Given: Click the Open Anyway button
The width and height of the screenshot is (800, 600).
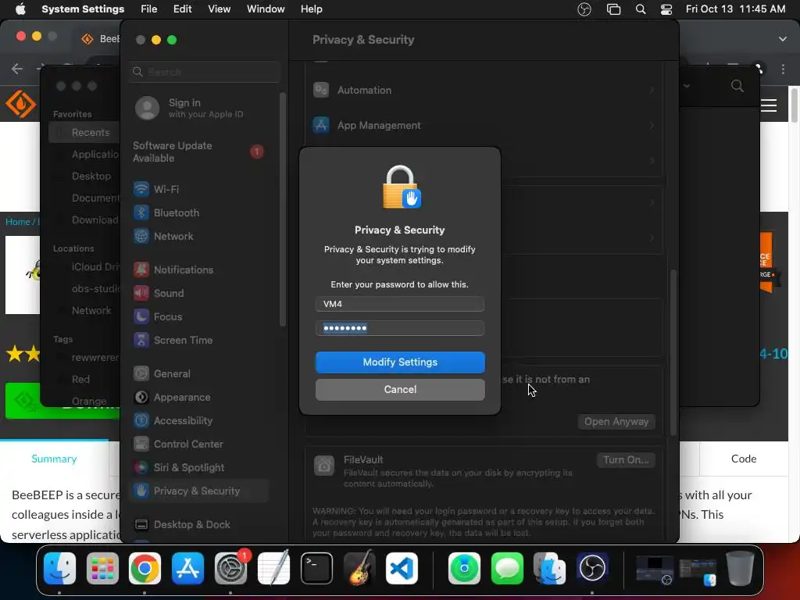Looking at the screenshot, I should (616, 422).
